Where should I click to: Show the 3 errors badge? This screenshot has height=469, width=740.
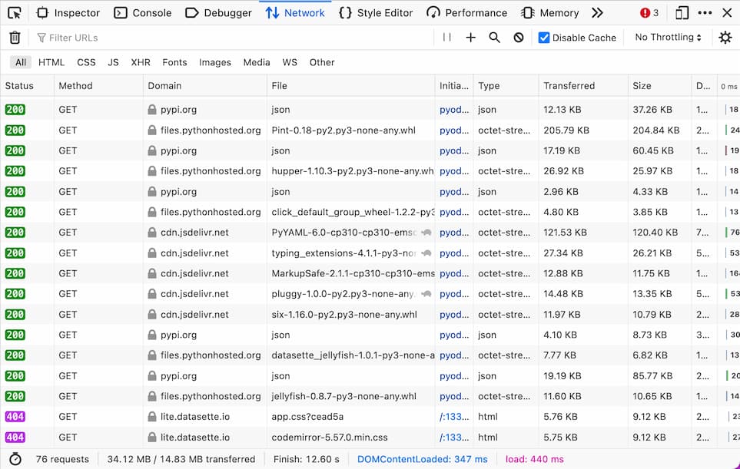pos(649,13)
